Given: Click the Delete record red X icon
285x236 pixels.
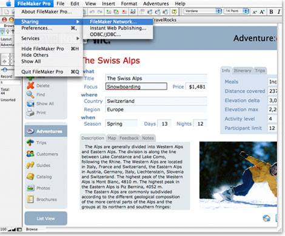Looking at the screenshot, I should 30,85.
